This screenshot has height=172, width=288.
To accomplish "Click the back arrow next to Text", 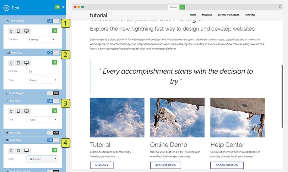I will [x=6, y=8].
